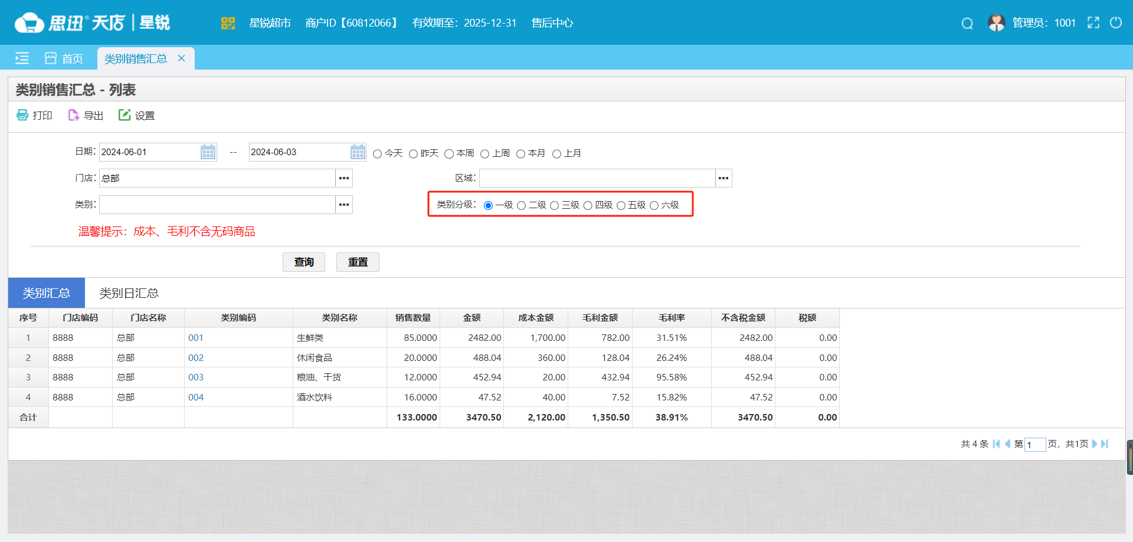Open category code 002 link
The width and height of the screenshot is (1133, 542).
click(x=196, y=358)
